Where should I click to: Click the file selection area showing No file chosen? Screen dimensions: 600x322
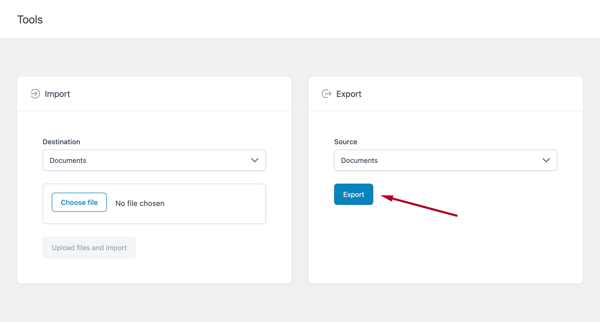tap(154, 204)
